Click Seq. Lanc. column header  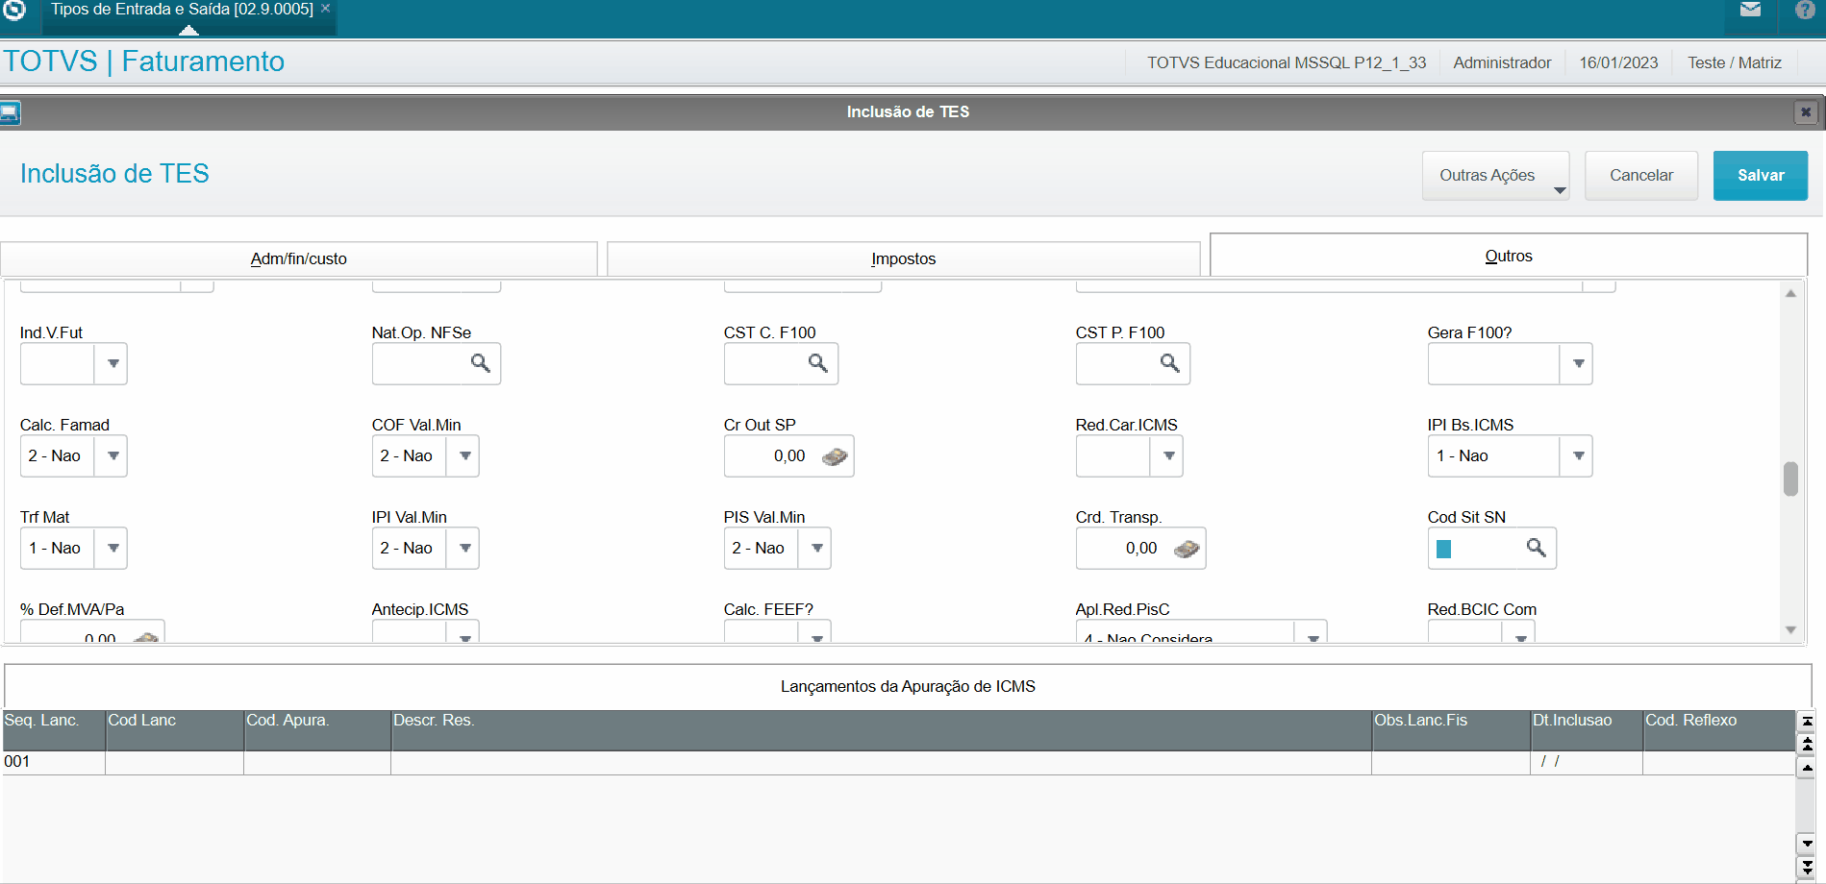click(54, 730)
